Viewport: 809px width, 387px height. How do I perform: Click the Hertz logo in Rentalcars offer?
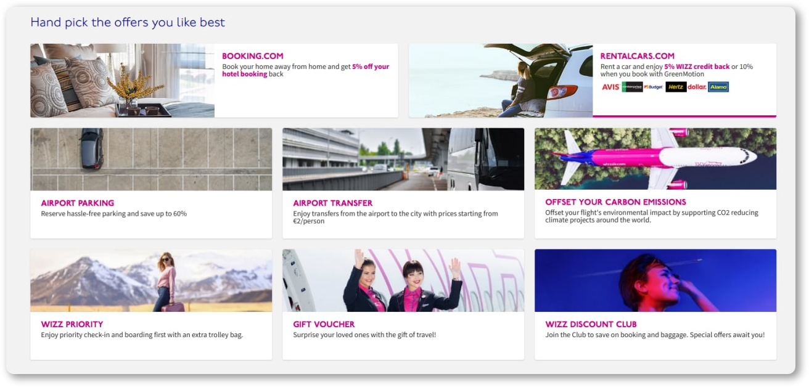tap(676, 87)
